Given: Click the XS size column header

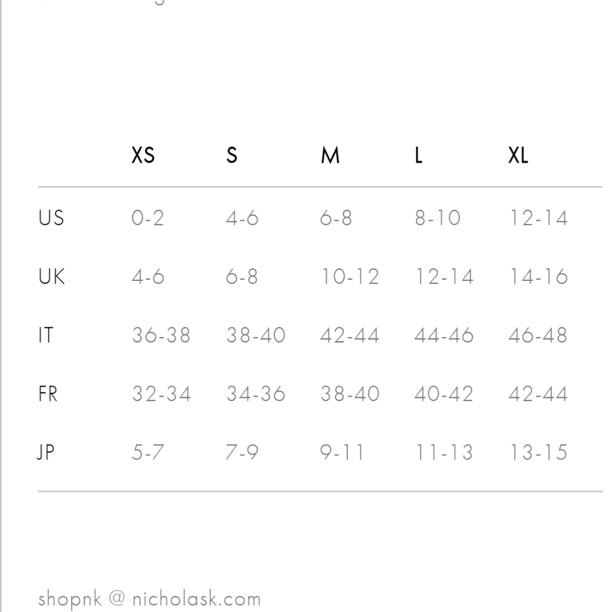Looking at the screenshot, I should pyautogui.click(x=143, y=156).
